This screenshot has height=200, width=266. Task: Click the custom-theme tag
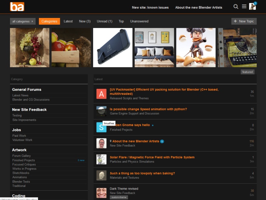click(119, 197)
